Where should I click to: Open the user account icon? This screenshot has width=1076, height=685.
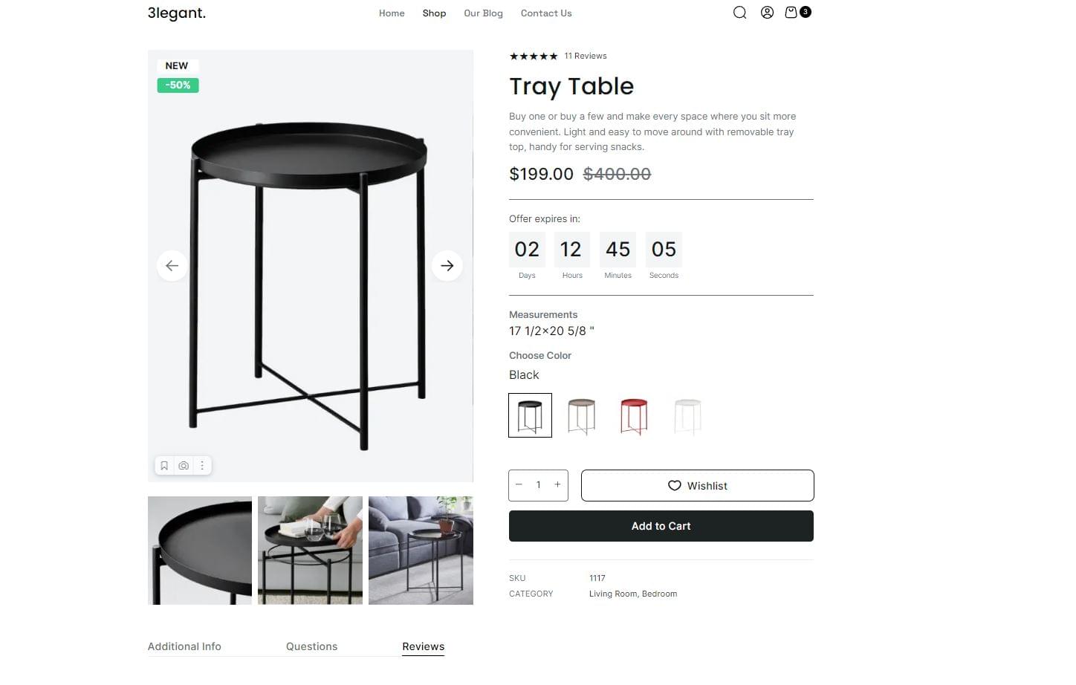click(767, 13)
